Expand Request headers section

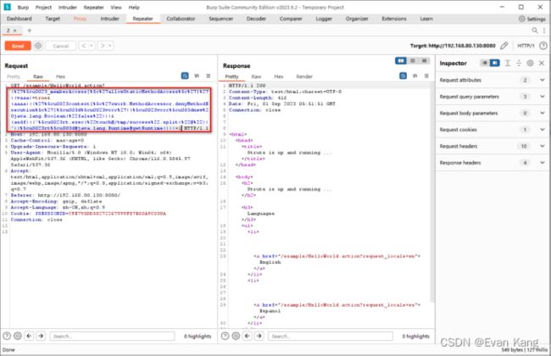tap(492, 146)
